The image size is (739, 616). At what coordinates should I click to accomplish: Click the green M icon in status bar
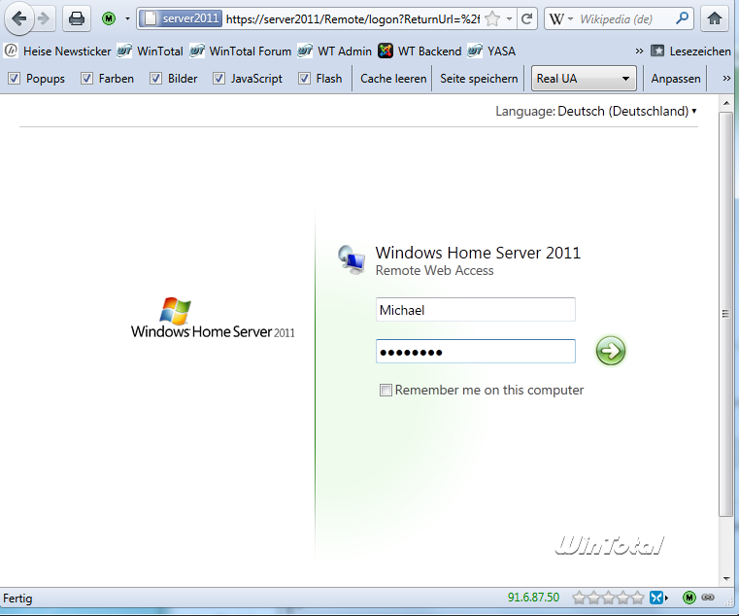pyautogui.click(x=689, y=599)
